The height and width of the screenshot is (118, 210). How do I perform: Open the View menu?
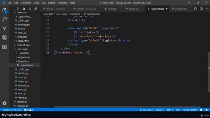pyautogui.click(x=36, y=3)
